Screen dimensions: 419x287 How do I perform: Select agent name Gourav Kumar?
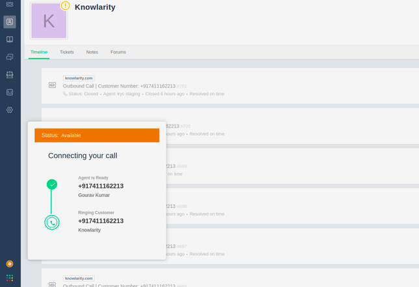coord(94,196)
